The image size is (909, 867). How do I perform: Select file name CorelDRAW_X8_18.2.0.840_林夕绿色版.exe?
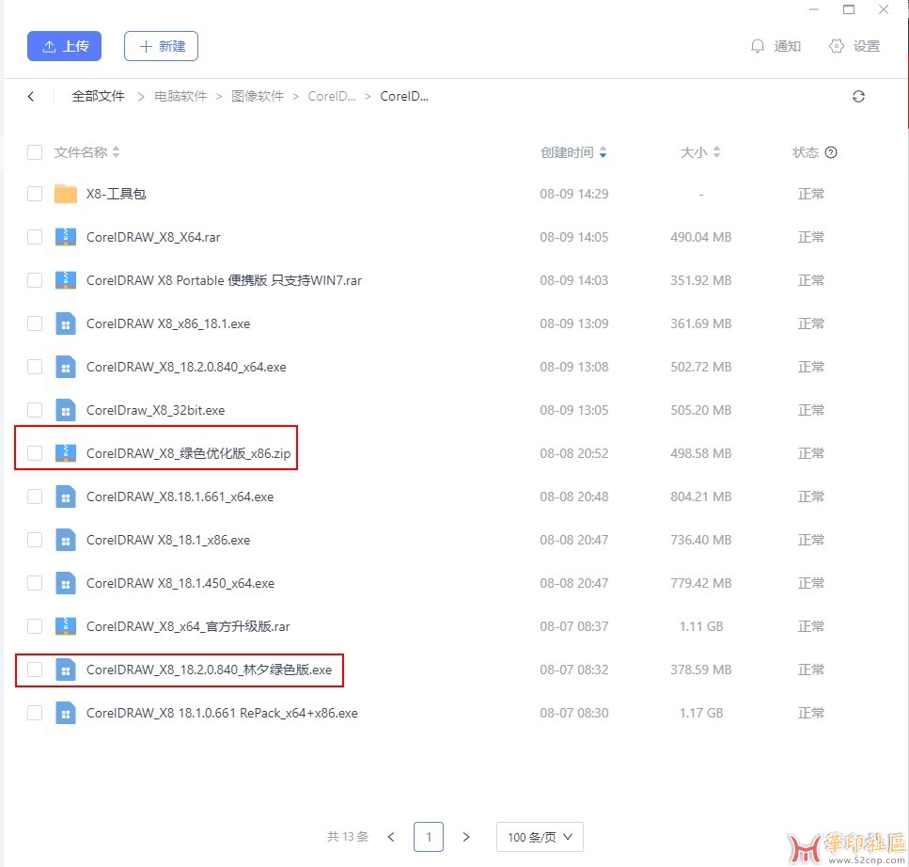point(209,670)
